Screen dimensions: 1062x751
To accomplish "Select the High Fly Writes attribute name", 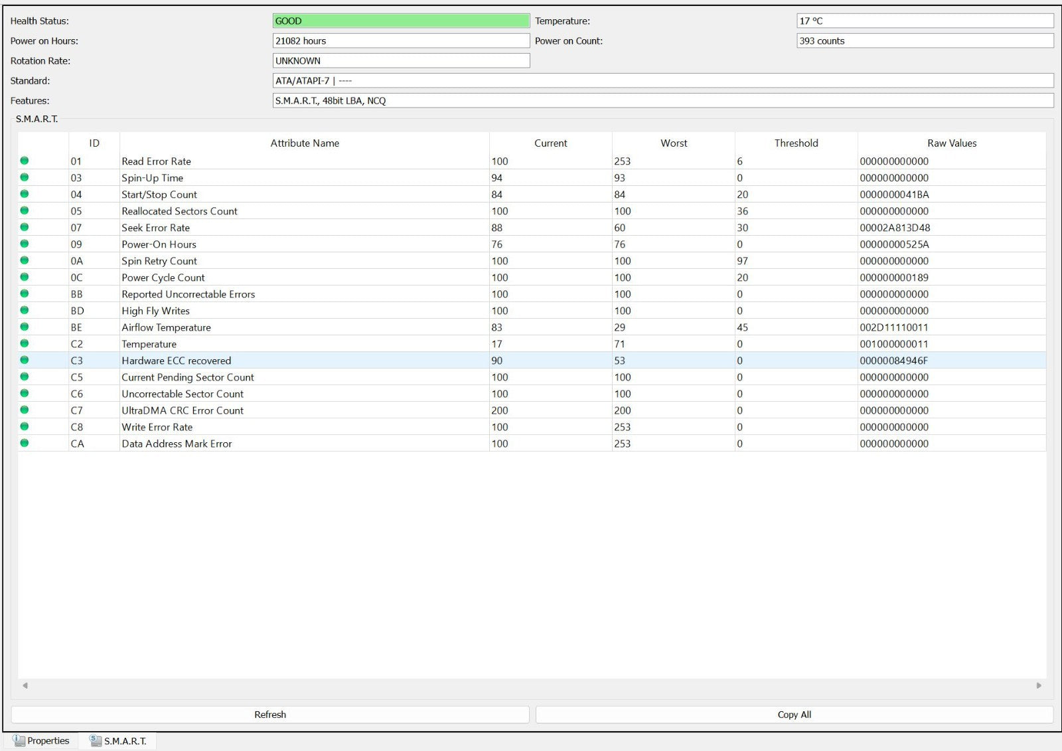I will point(155,311).
